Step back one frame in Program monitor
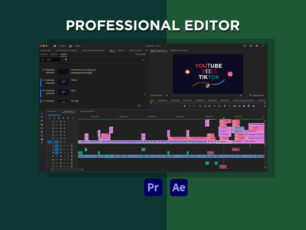306x230 pixels. [205, 106]
